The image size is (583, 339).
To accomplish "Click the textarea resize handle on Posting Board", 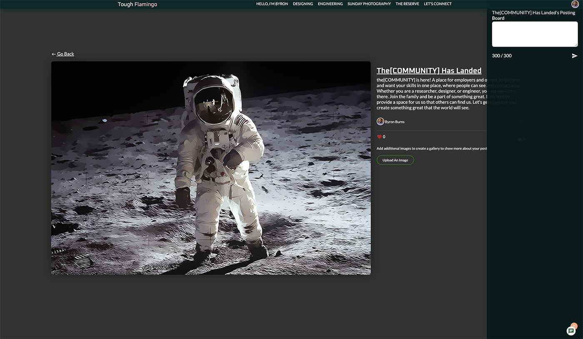I will [x=576, y=45].
